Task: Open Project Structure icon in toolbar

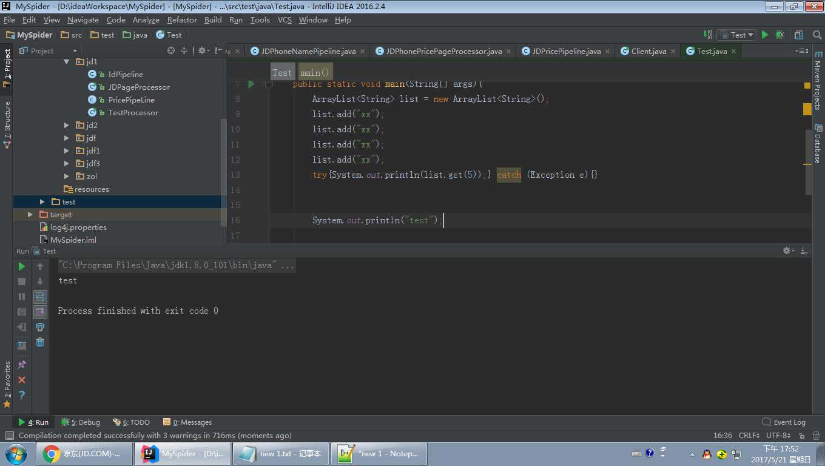Action: coord(799,35)
